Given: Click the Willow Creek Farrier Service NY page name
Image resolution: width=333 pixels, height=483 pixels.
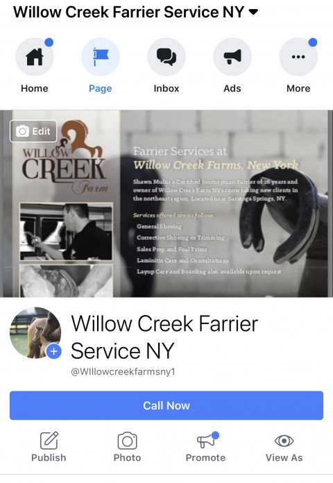Looking at the screenshot, I should 164,337.
